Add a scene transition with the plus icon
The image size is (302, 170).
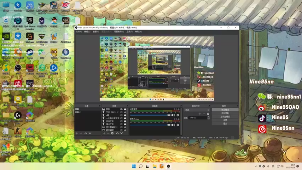coord(200,114)
